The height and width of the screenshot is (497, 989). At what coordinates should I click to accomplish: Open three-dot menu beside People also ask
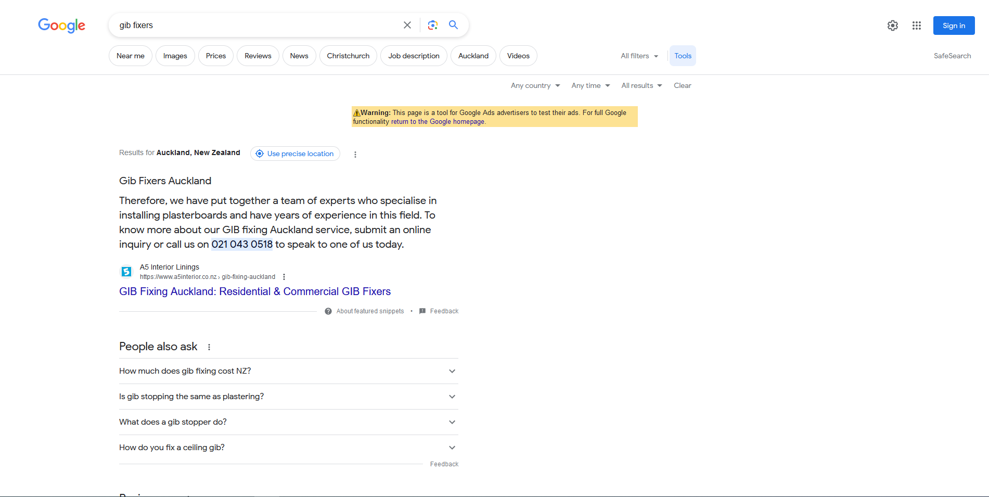point(209,347)
